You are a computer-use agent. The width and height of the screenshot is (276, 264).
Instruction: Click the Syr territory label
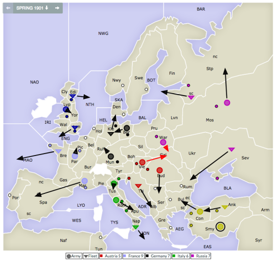coord(259,240)
